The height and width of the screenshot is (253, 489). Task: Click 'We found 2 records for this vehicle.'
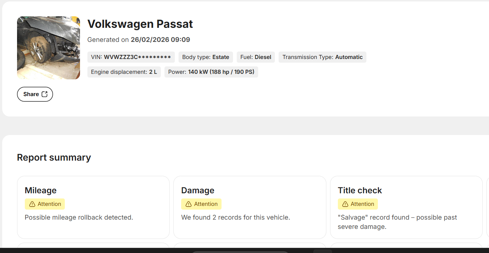tap(236, 217)
